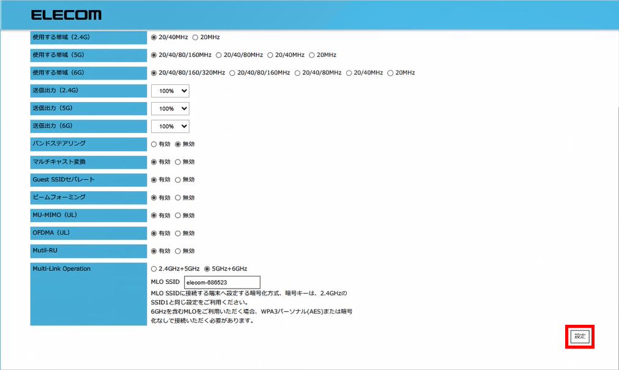
Task: Choose 20/40MHz for the 5G bandwidth
Action: [x=270, y=55]
